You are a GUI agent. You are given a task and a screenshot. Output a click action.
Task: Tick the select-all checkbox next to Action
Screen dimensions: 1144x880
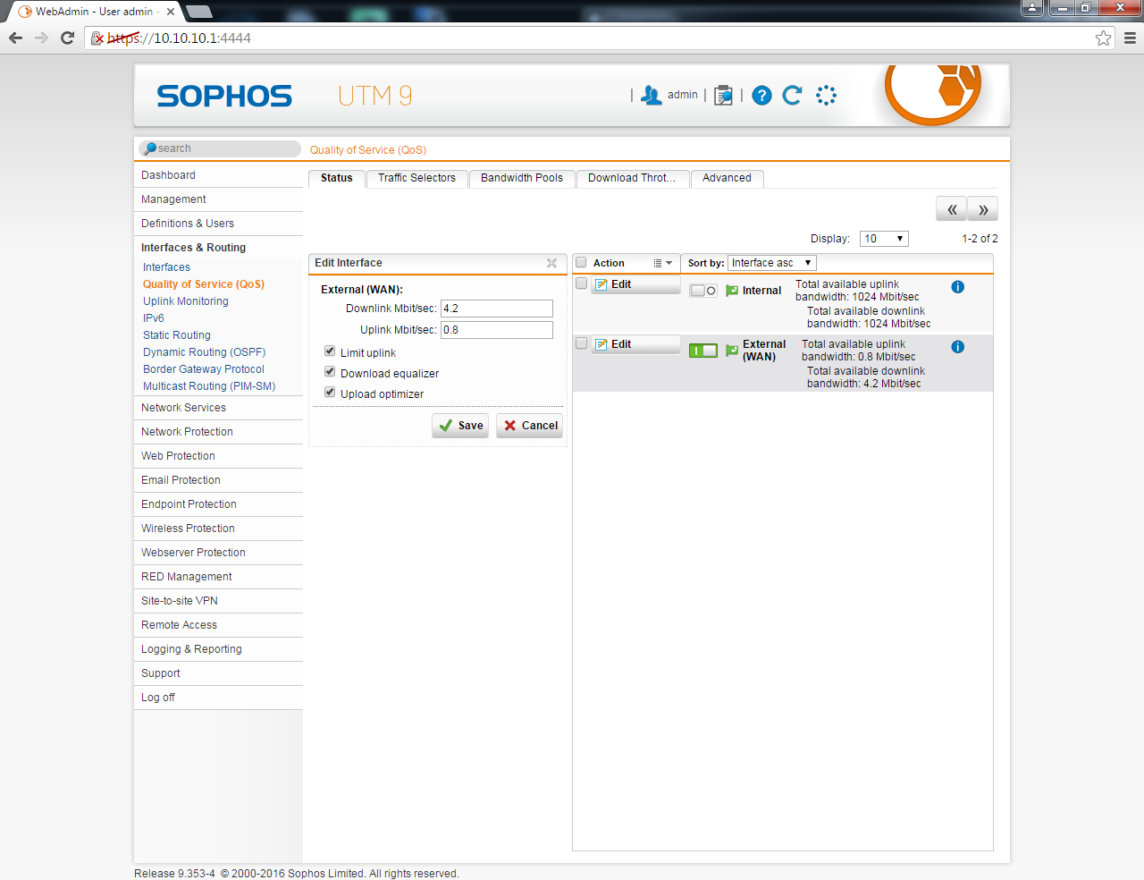581,262
